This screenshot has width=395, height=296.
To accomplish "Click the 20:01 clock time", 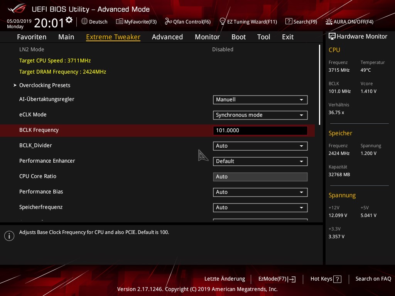I will pyautogui.click(x=49, y=23).
